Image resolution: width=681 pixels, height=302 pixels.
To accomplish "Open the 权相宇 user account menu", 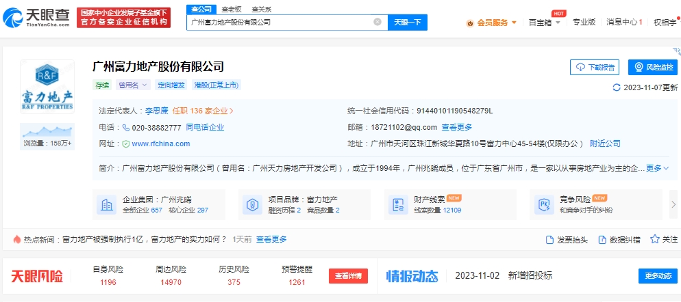I will [x=665, y=22].
